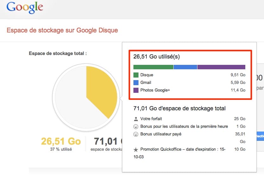Click smiley icon for Bonus utilisateur payé

click(x=136, y=134)
